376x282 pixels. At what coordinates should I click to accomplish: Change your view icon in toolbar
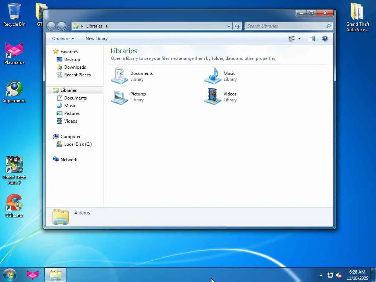(x=292, y=39)
